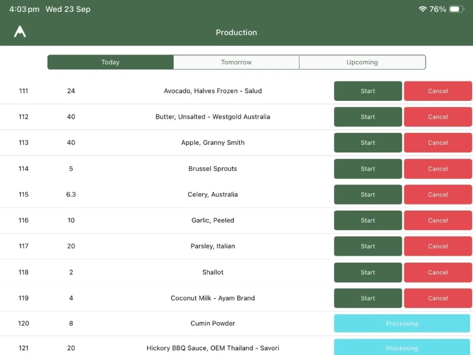Select the 'Parsley, Italian' item name
This screenshot has width=473, height=355.
pos(213,246)
